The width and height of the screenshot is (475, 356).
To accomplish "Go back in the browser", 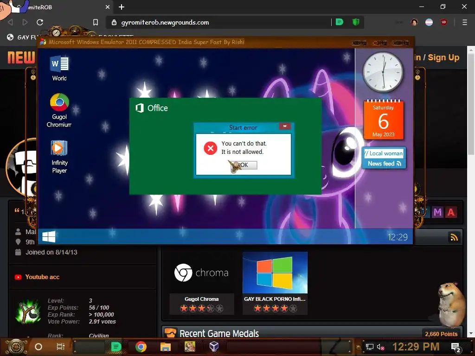I will [10, 22].
